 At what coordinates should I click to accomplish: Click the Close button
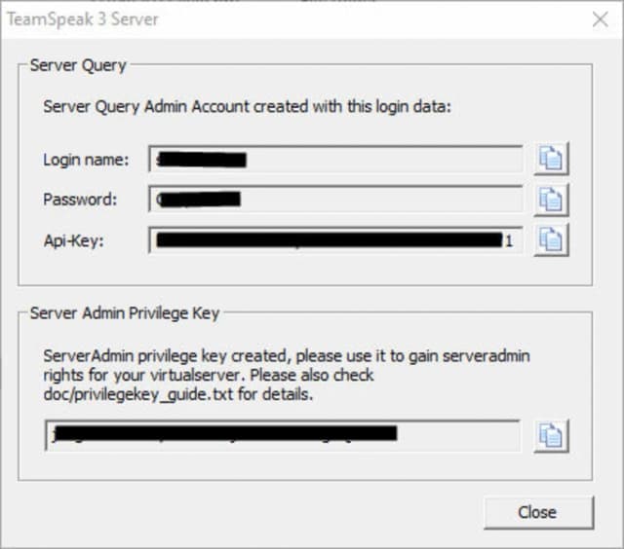click(x=539, y=512)
